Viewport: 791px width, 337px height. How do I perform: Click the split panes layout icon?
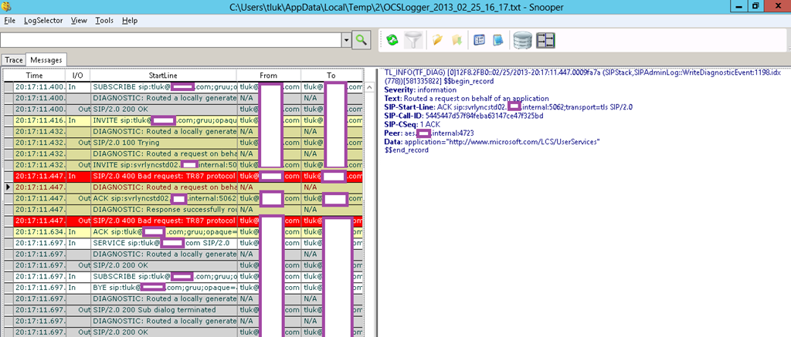pos(546,40)
